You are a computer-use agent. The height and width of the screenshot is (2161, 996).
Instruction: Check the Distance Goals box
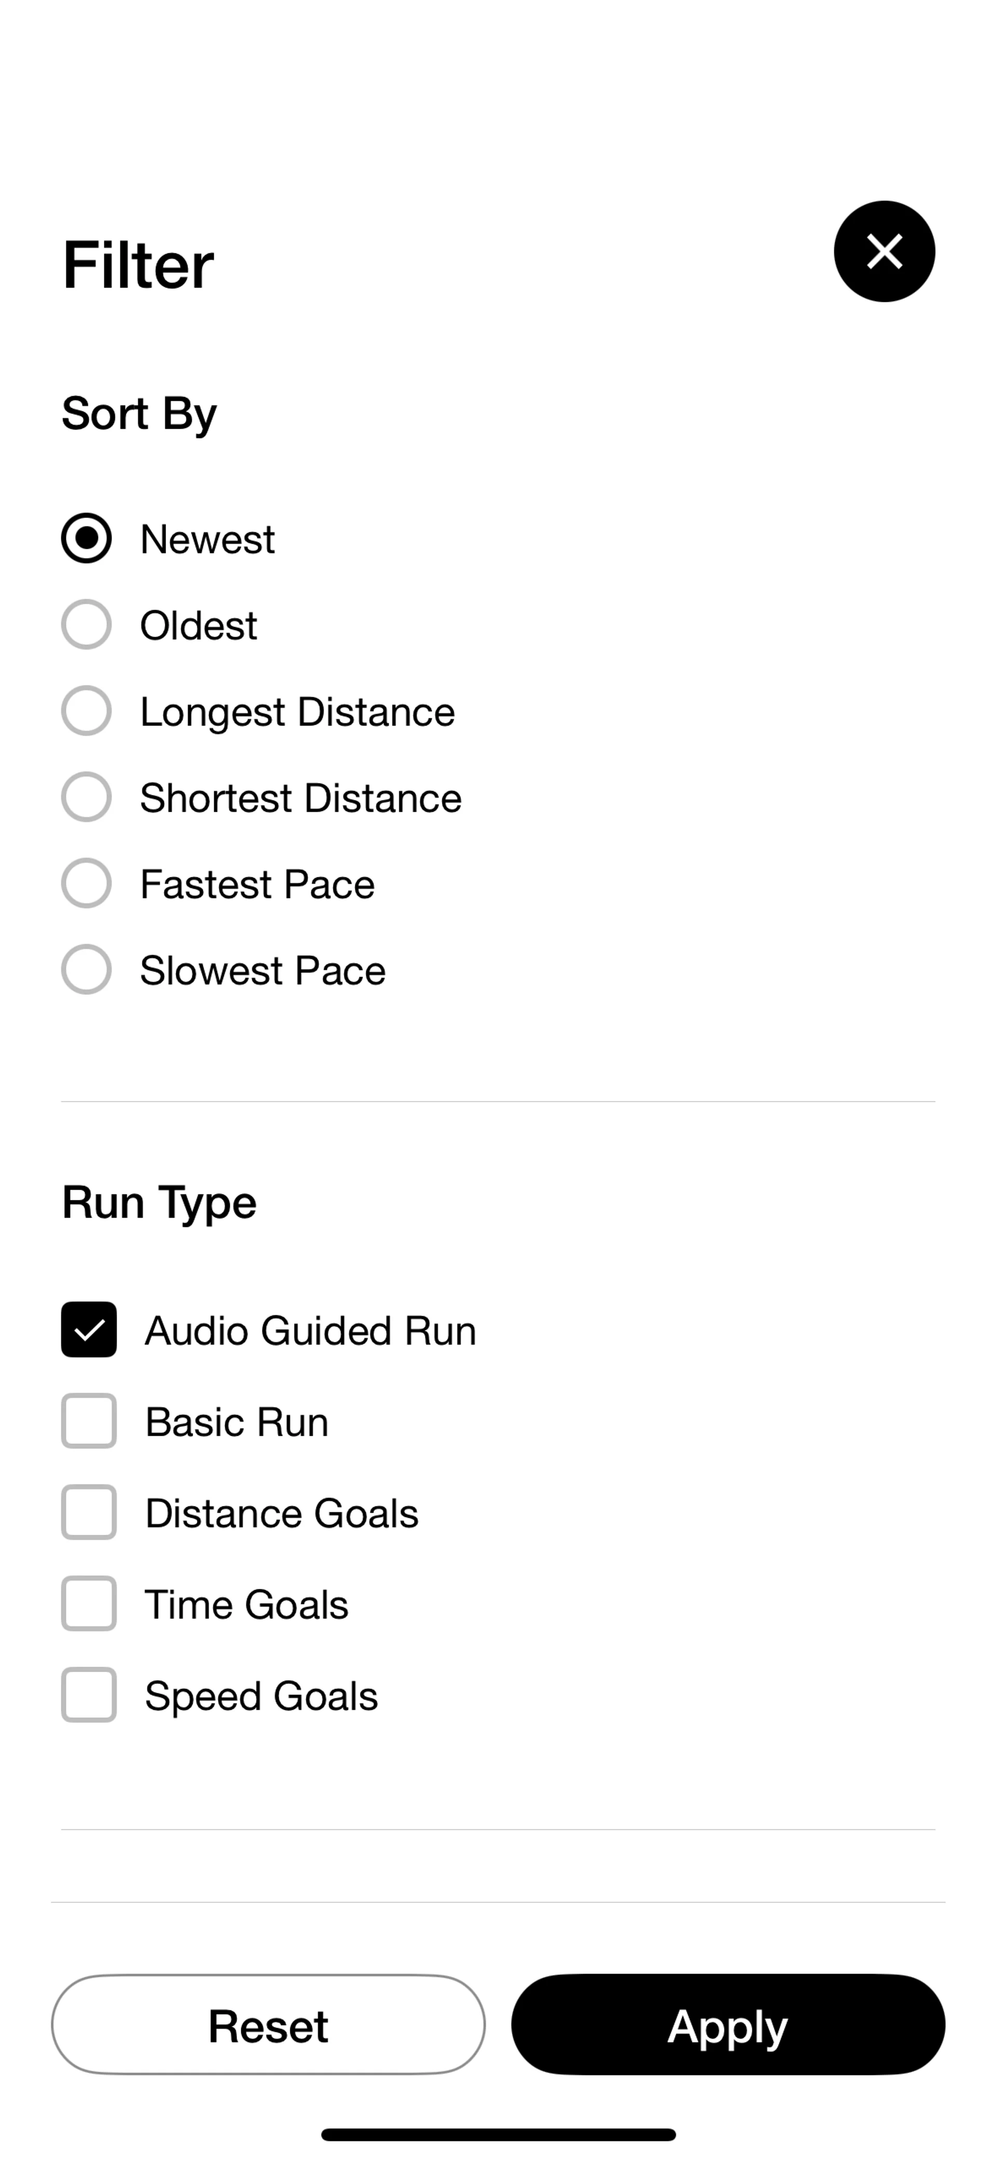[89, 1512]
